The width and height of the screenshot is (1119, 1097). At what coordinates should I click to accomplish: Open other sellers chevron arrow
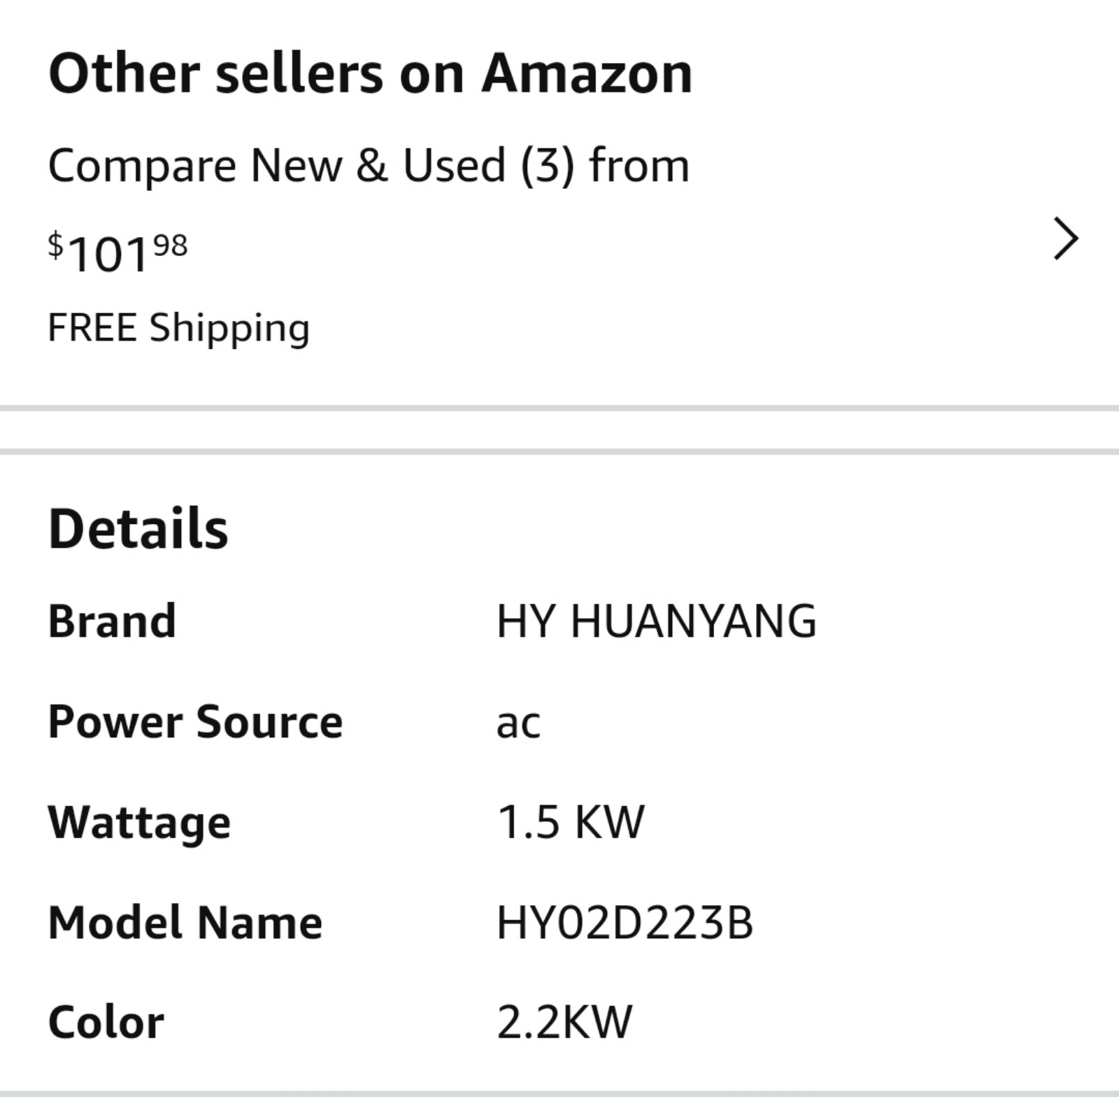tap(1066, 239)
